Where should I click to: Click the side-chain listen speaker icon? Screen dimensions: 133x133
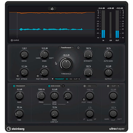63,86
